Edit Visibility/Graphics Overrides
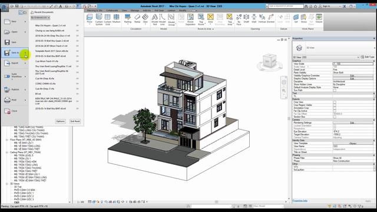This screenshot has width=377, height=212. [352, 75]
